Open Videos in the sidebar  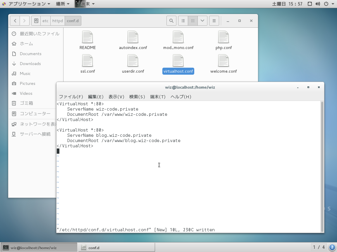[32, 93]
